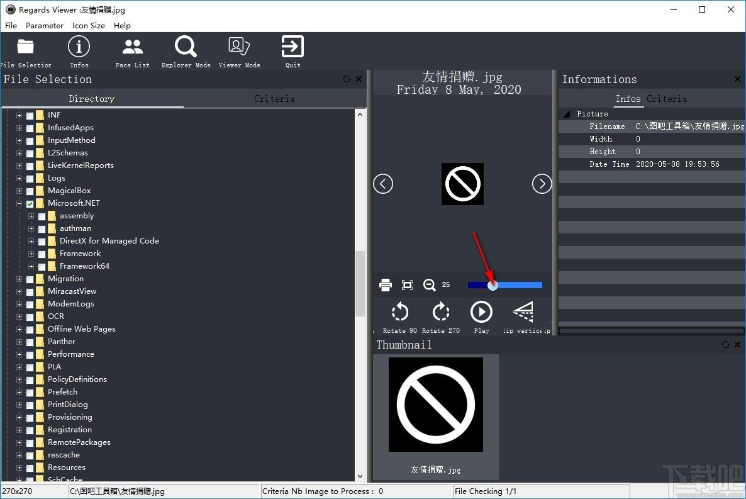Image resolution: width=746 pixels, height=499 pixels.
Task: Switch to the Criteria tab in File Selection
Action: [x=274, y=99]
